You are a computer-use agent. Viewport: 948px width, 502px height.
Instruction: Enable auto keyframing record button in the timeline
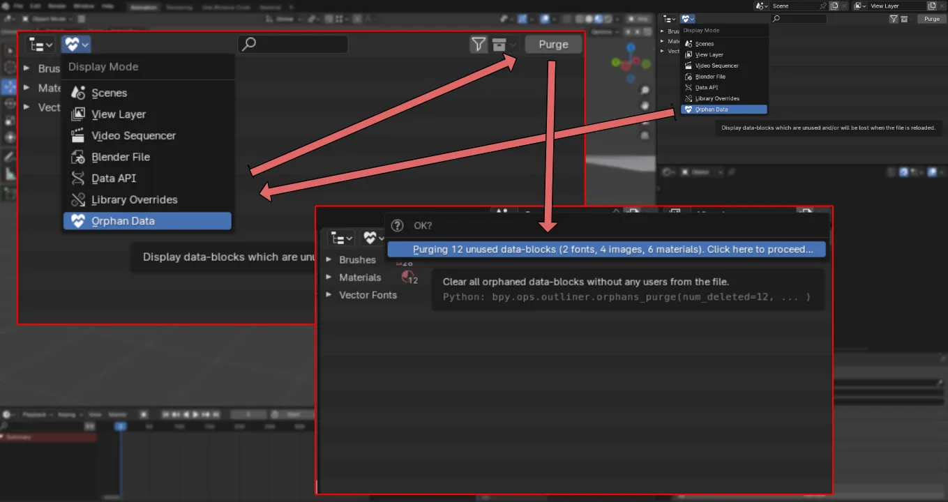tap(144, 414)
